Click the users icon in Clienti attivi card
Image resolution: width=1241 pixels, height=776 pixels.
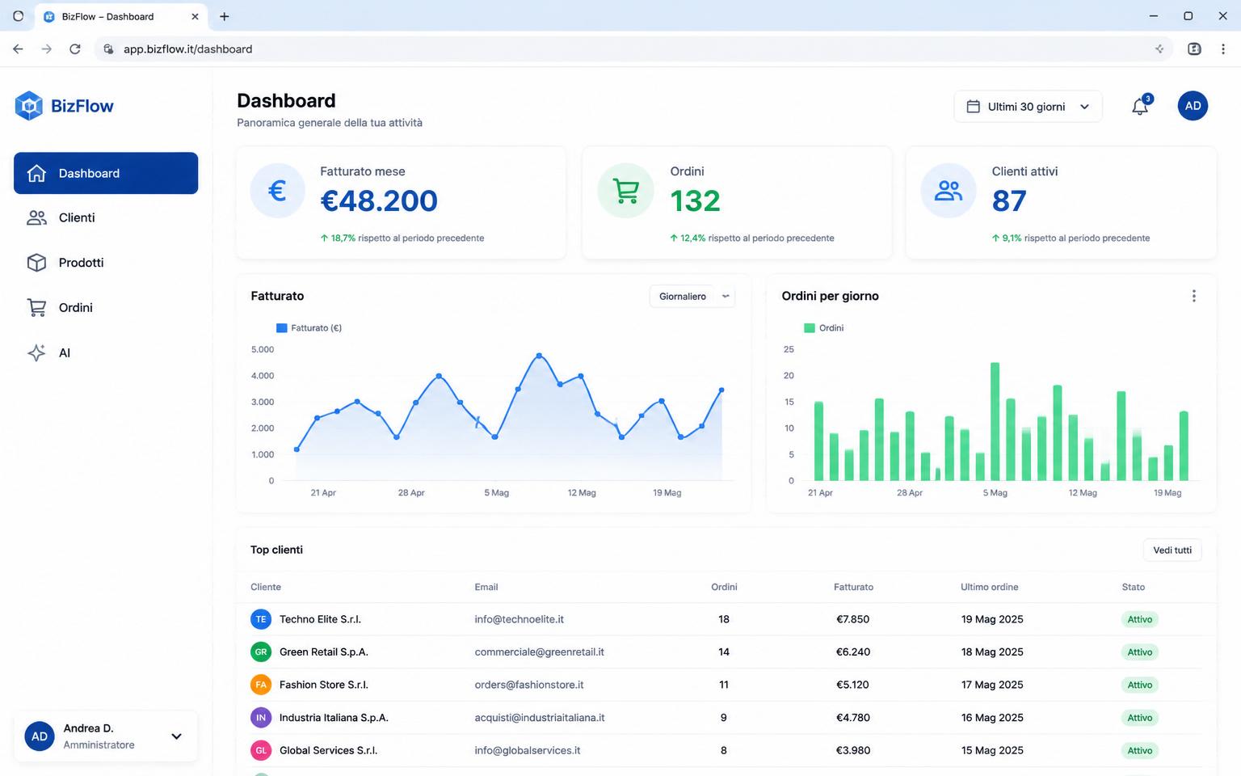click(949, 191)
